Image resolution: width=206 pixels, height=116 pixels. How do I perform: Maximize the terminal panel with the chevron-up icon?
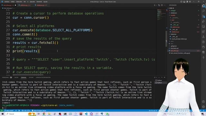point(162,77)
